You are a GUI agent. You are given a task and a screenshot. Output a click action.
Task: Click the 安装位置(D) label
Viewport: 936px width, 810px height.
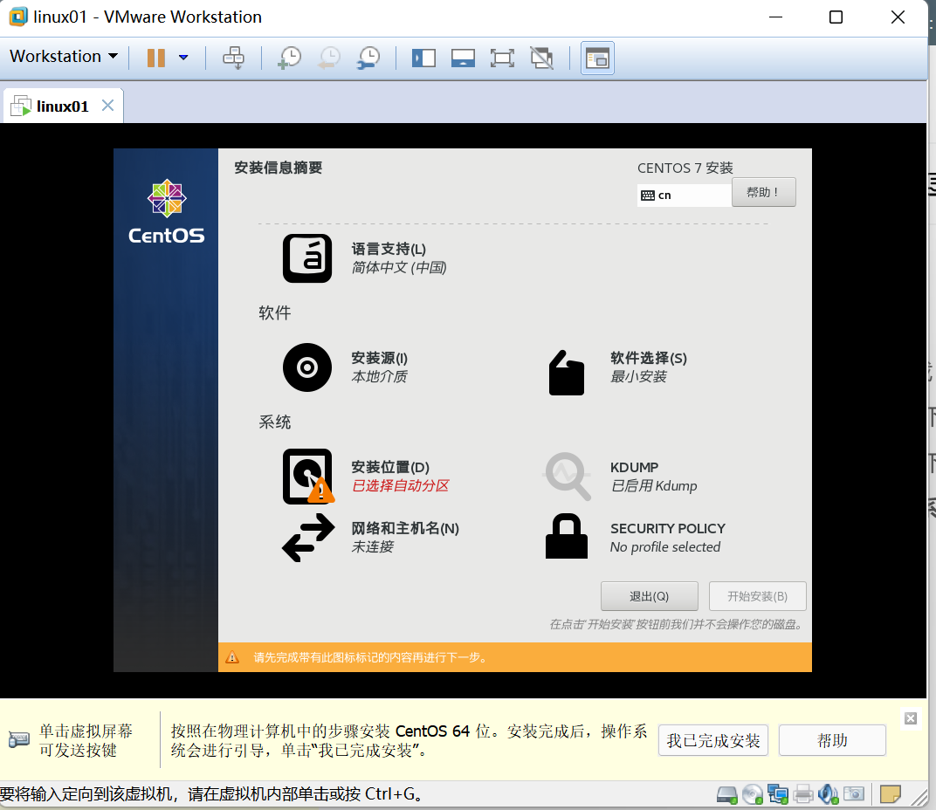click(x=390, y=467)
